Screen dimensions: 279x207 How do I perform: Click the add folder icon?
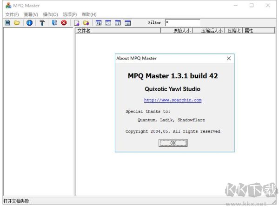[86, 23]
